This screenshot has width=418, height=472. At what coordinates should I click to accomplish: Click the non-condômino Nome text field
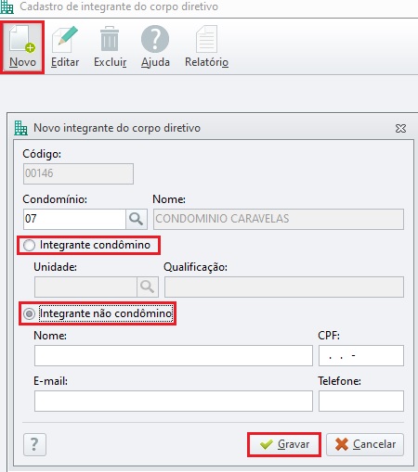pyautogui.click(x=174, y=355)
